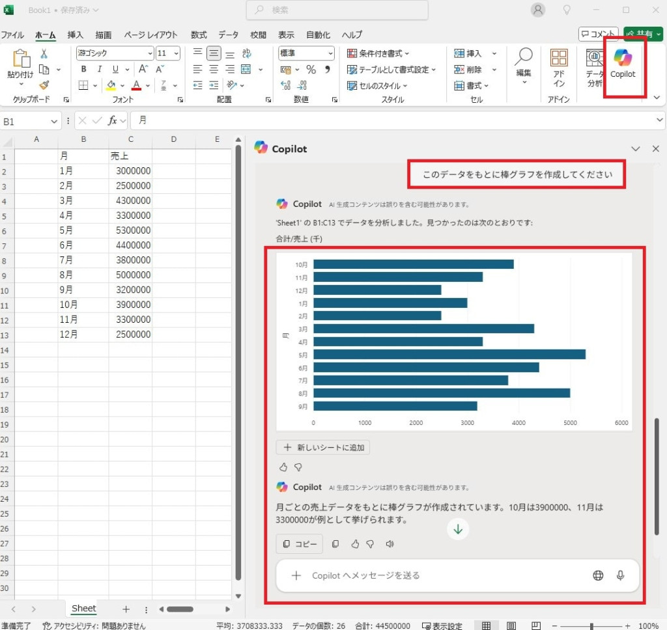The image size is (667, 630).
Task: Switch to the ページ レイアウト tab
Action: (150, 35)
